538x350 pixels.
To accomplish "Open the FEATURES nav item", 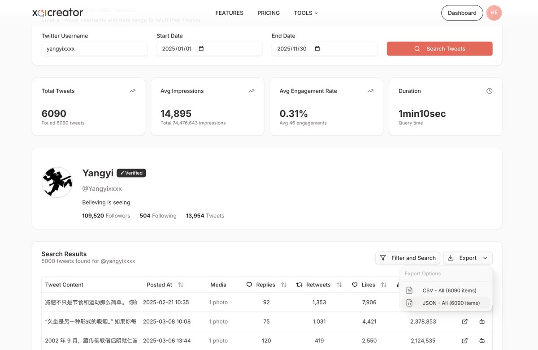I will (230, 13).
